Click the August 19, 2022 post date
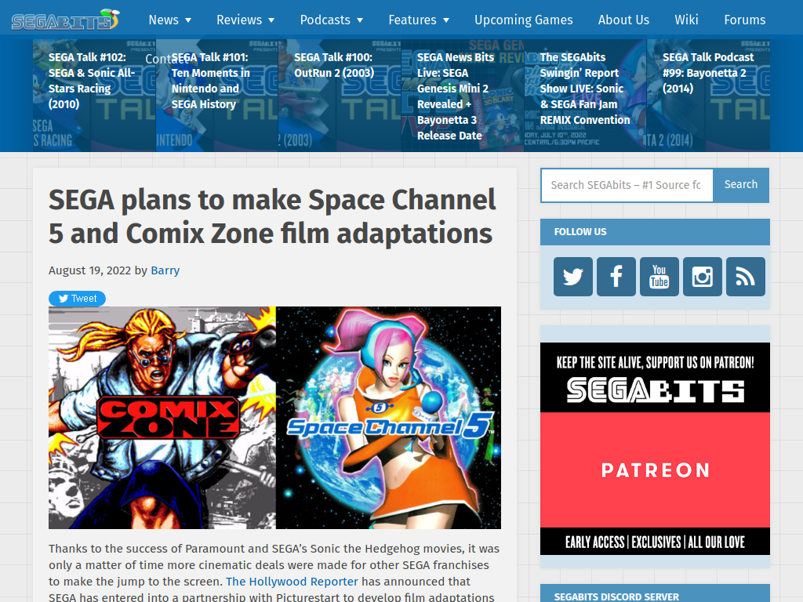 point(89,270)
